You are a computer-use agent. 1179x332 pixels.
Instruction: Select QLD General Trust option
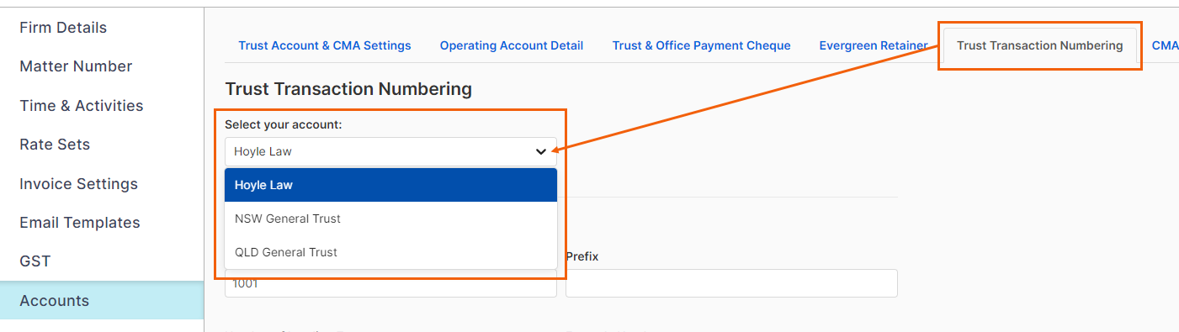tap(390, 252)
